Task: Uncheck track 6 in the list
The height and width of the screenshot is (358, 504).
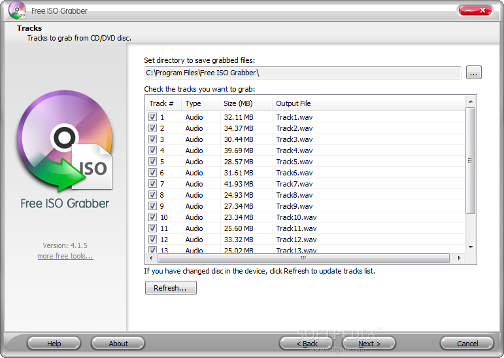Action: tap(153, 173)
